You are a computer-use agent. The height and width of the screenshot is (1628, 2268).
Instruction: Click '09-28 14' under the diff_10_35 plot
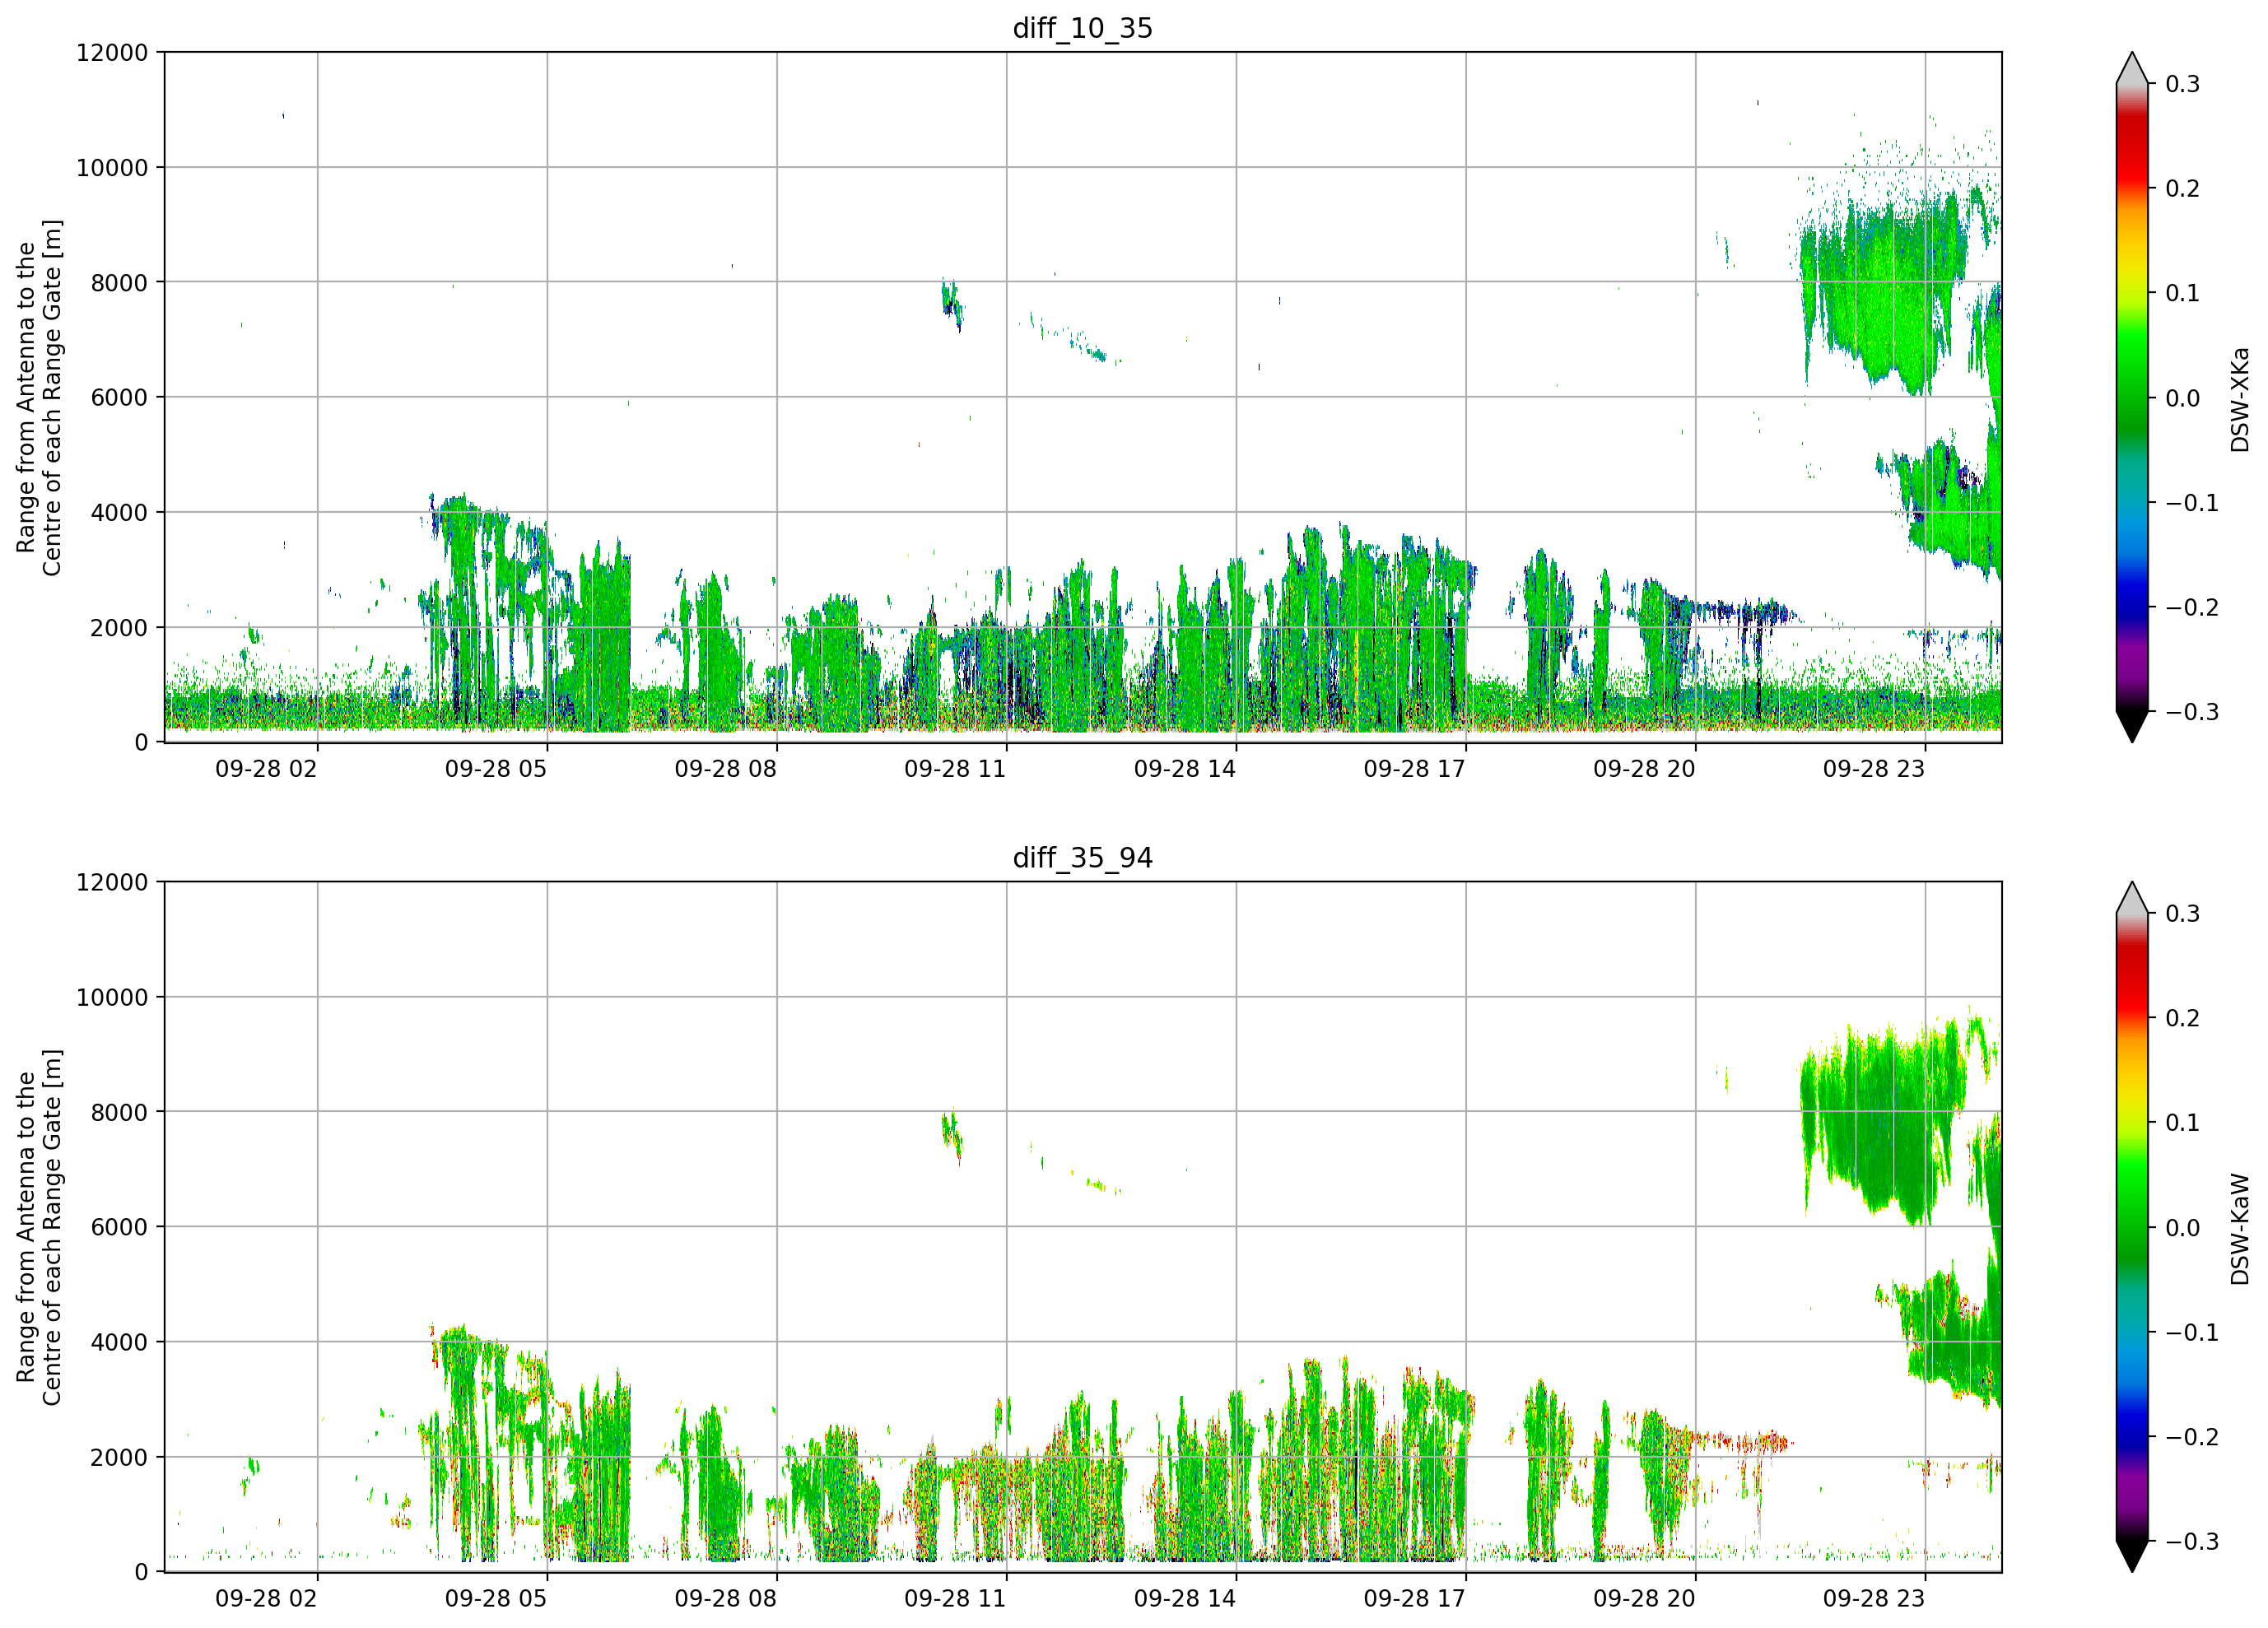[1185, 769]
